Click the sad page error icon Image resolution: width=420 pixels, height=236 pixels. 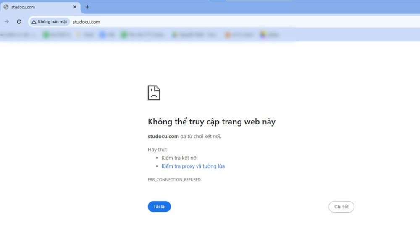(x=154, y=93)
